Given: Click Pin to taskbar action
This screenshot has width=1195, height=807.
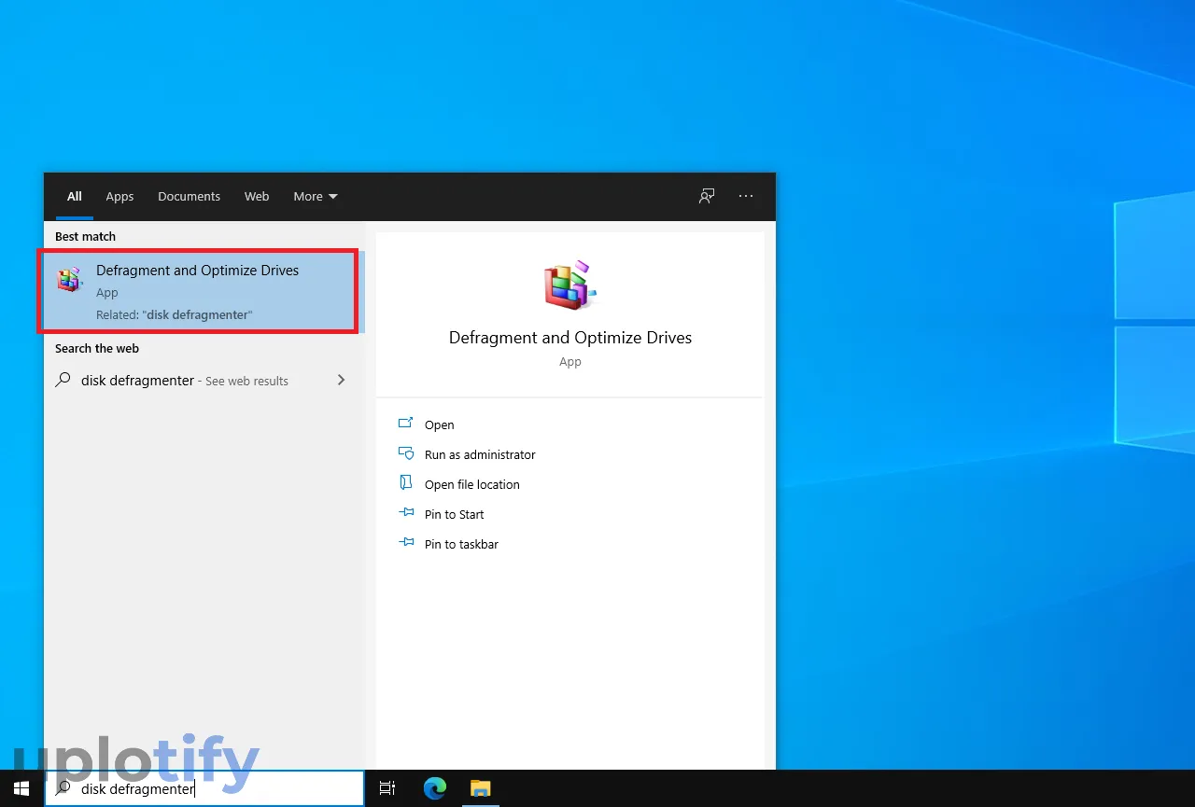Looking at the screenshot, I should pyautogui.click(x=461, y=544).
